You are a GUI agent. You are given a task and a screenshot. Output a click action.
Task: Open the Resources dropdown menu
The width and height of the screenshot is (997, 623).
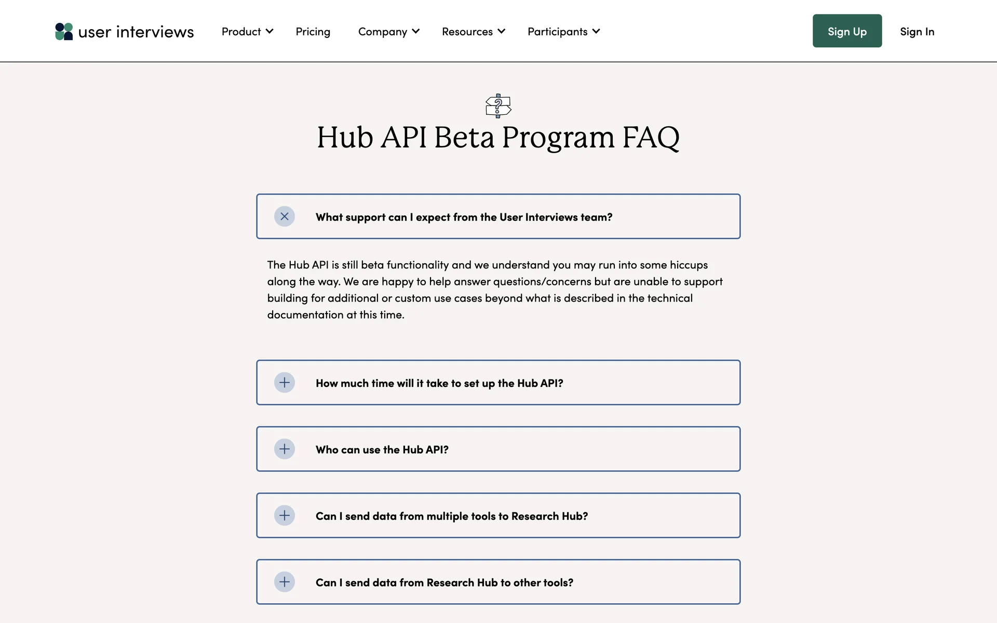click(x=473, y=32)
